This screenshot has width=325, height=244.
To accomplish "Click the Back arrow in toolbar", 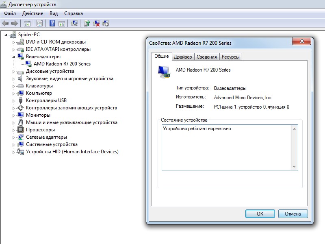I will tap(5, 23).
